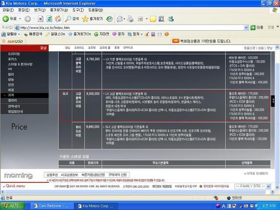The height and width of the screenshot is (210, 280).
Task: Click the sunzio logo
Action: point(13,41)
